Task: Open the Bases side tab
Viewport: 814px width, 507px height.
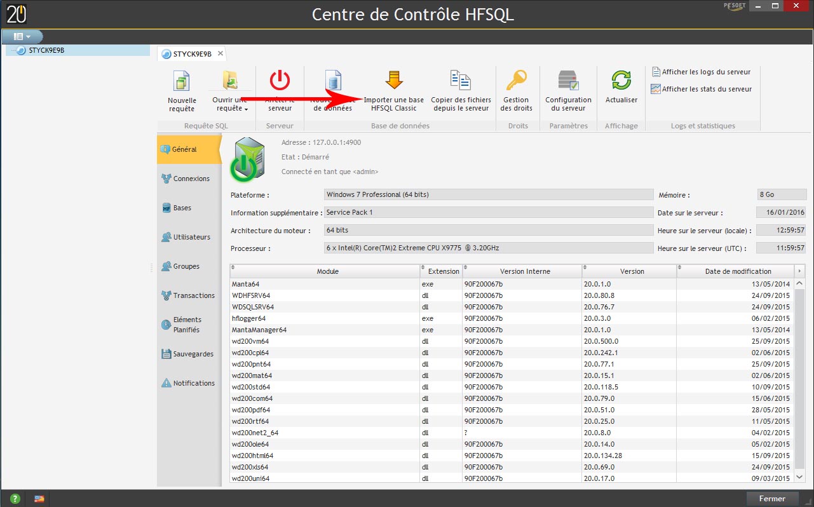Action: (189, 208)
